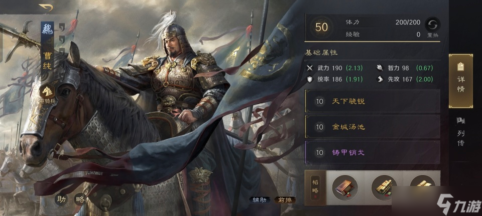This screenshot has height=216, width=482.
Task: Open the 铸甲销戈 skill entry
Action: (x=372, y=152)
